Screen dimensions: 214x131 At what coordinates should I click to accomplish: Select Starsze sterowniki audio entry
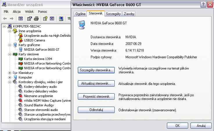(x=41, y=110)
